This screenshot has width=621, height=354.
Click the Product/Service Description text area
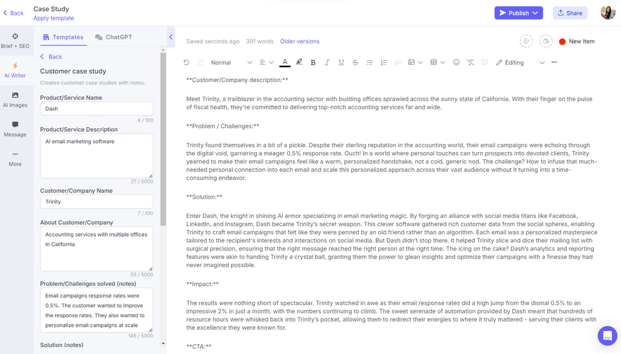pyautogui.click(x=97, y=156)
